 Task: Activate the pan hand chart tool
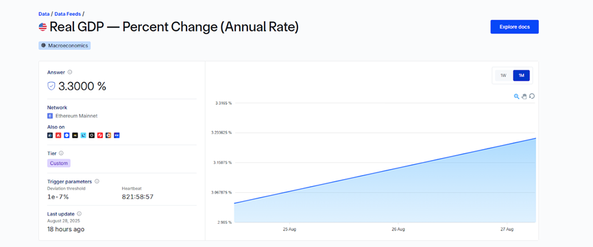524,96
